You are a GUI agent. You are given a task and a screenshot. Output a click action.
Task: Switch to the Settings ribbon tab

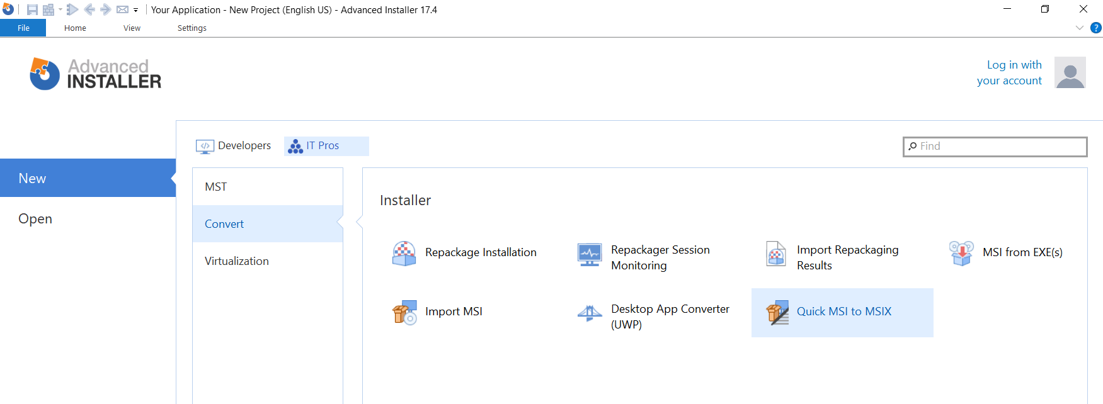[192, 28]
